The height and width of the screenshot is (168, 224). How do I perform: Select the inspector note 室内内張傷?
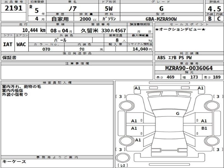pos(12,90)
